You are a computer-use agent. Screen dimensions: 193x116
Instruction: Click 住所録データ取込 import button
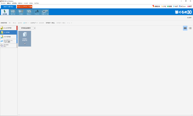coord(50,23)
